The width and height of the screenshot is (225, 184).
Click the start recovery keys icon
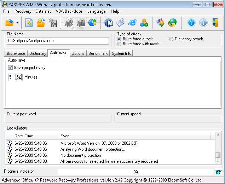coord(69,23)
